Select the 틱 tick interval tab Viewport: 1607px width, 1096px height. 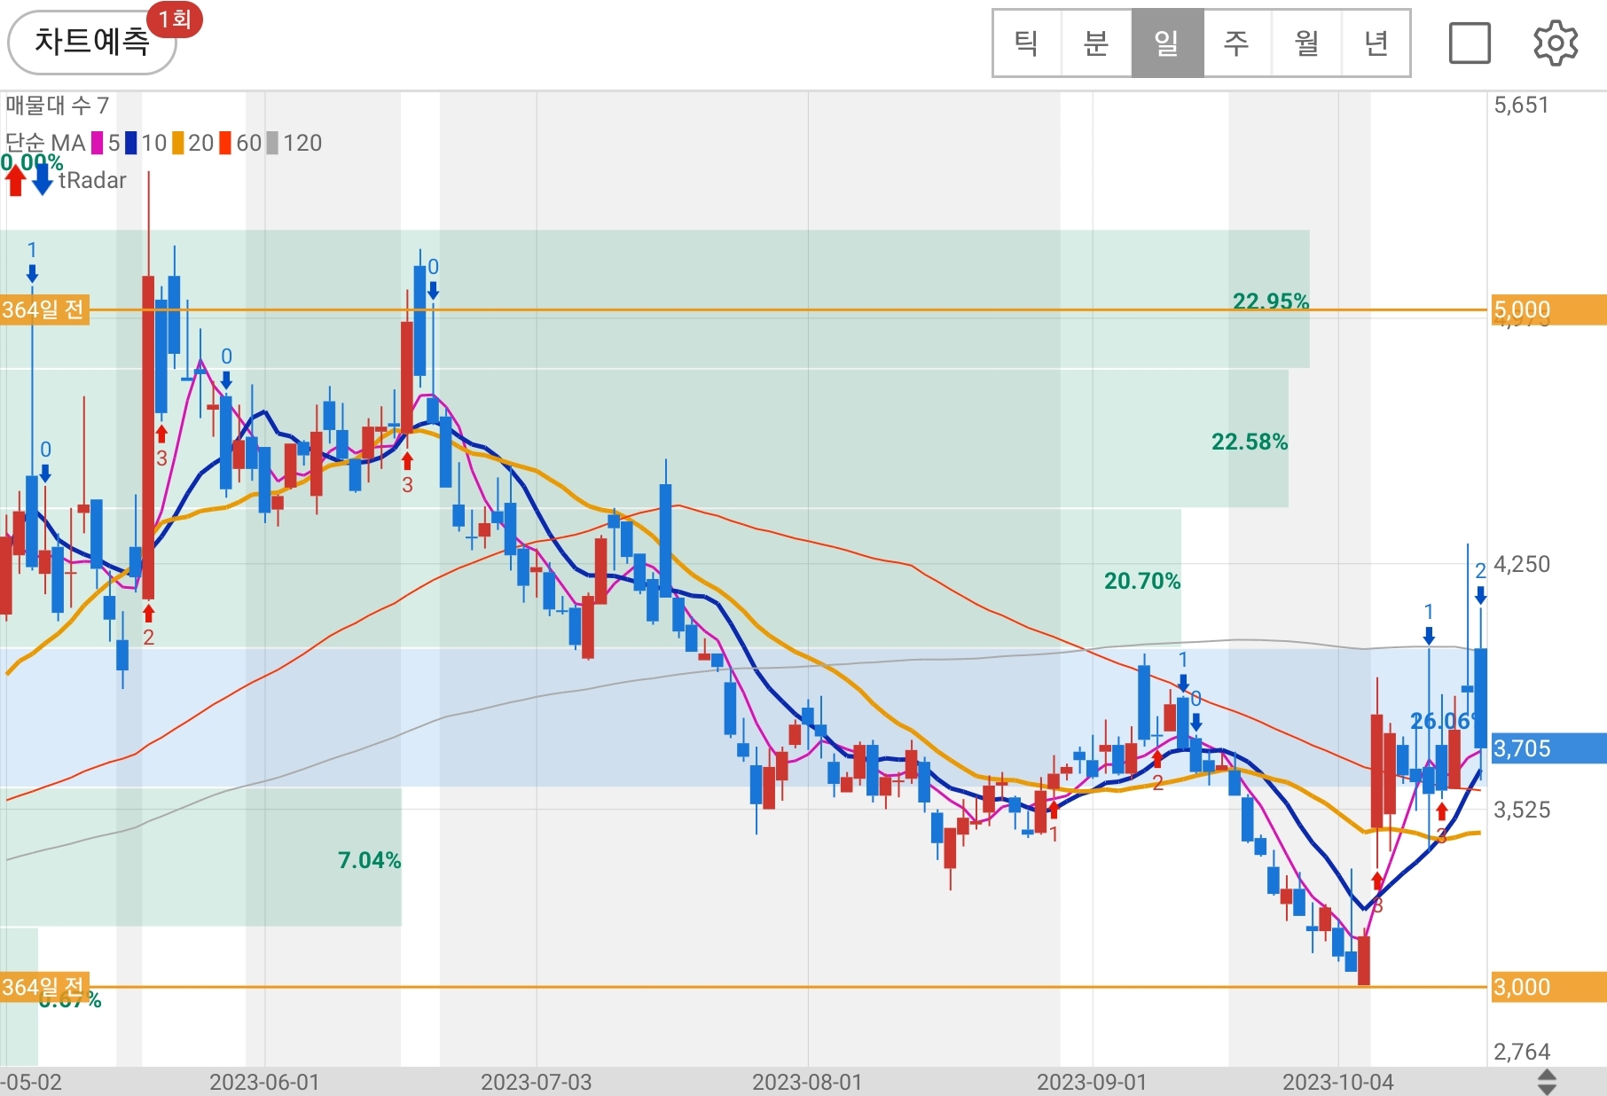click(x=1027, y=43)
